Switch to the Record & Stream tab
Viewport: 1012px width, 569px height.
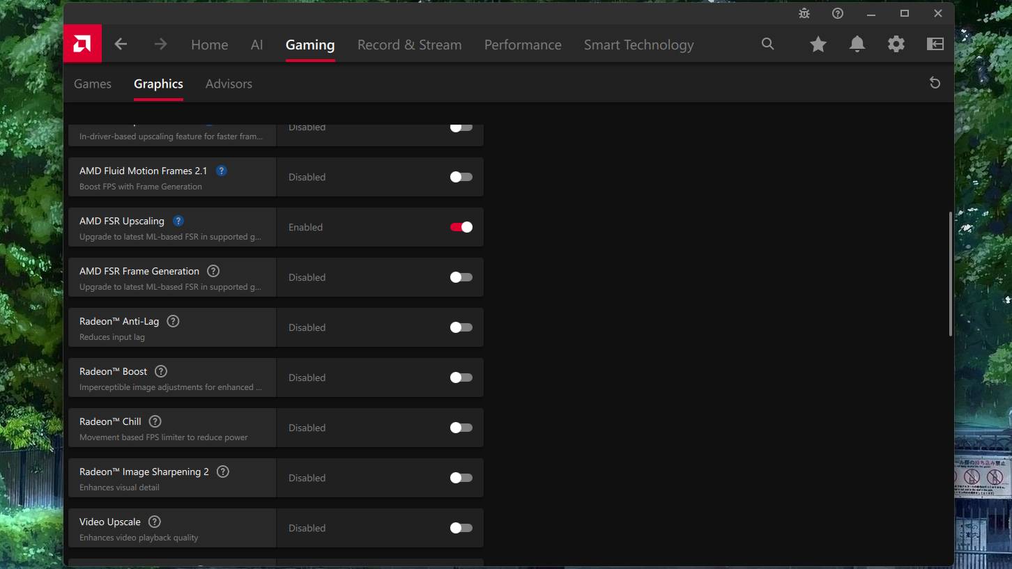coord(410,44)
